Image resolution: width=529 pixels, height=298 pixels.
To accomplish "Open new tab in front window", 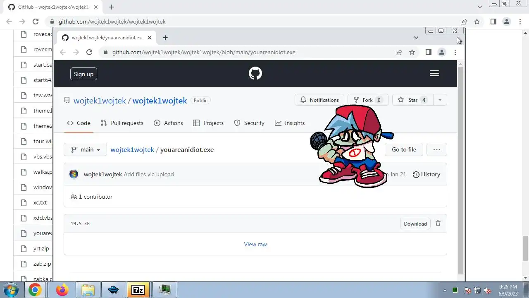I will tap(165, 38).
